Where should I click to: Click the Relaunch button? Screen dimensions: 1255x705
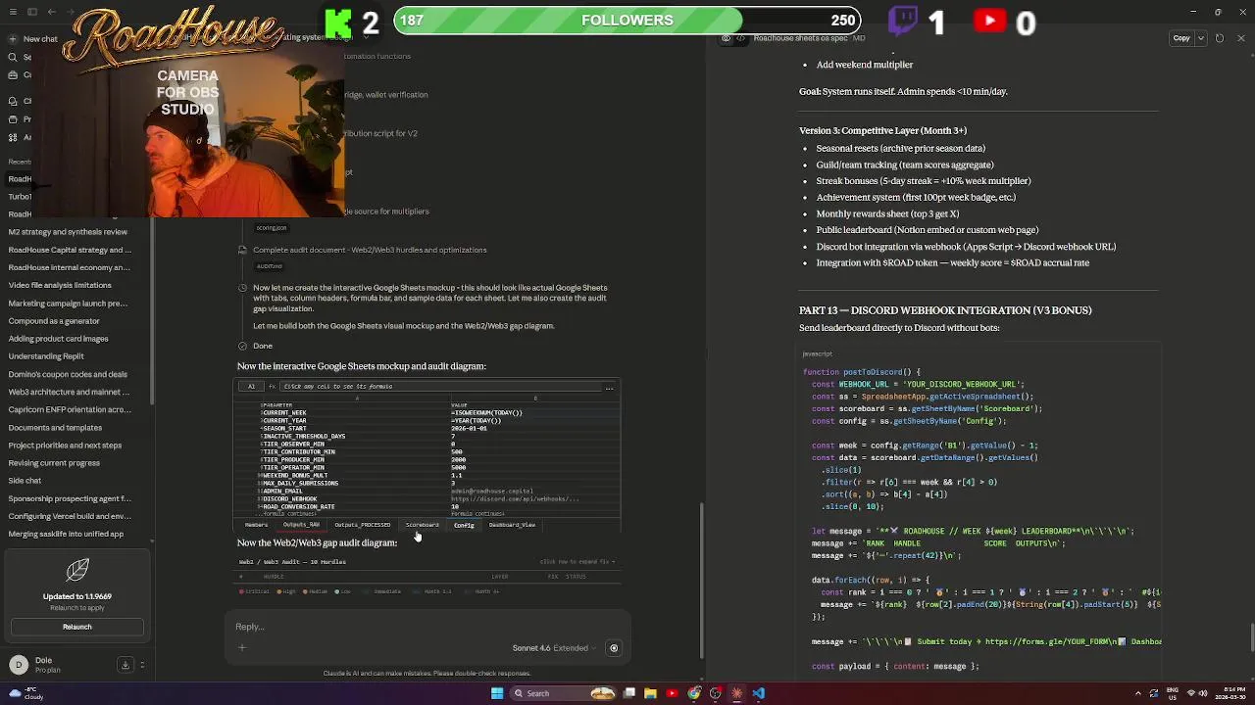[x=77, y=627]
